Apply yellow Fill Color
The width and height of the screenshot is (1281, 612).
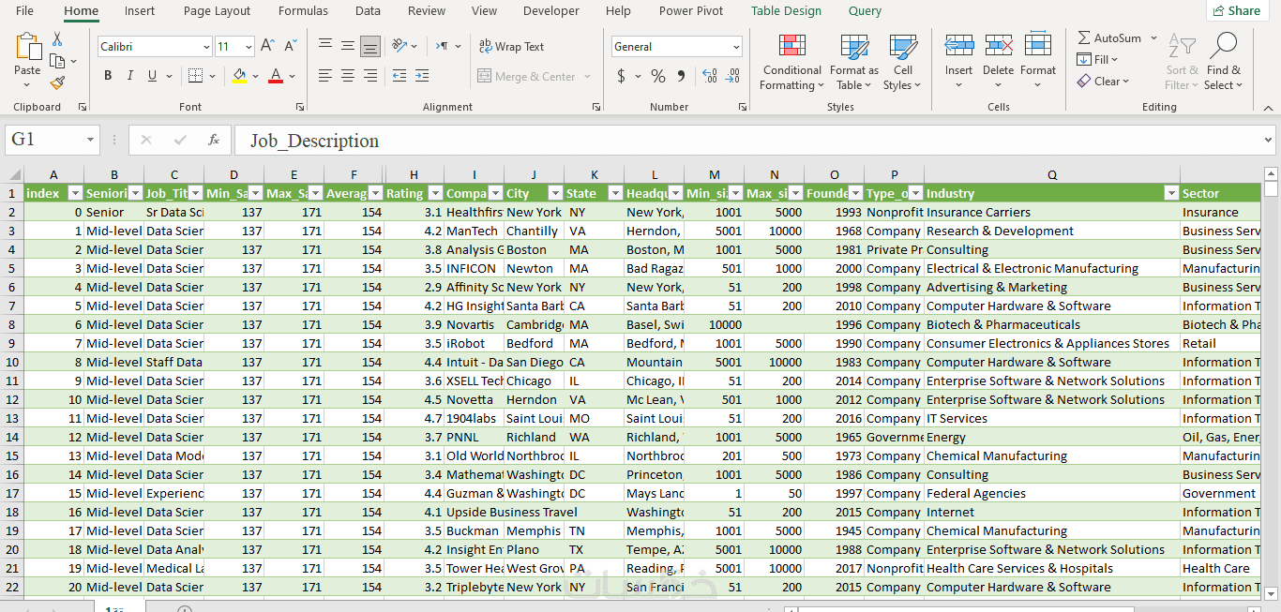pos(239,76)
